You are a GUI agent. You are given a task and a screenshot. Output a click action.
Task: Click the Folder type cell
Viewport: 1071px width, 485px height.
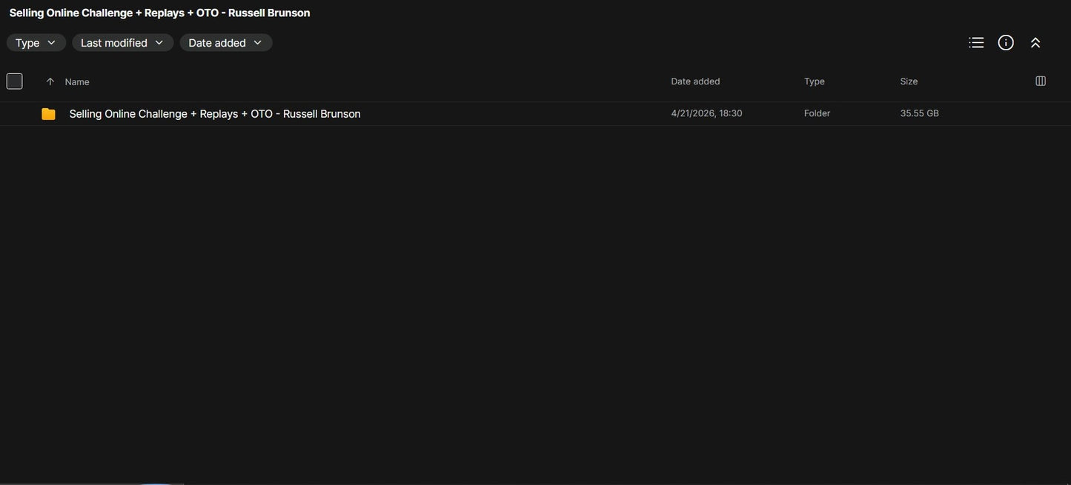coord(817,113)
